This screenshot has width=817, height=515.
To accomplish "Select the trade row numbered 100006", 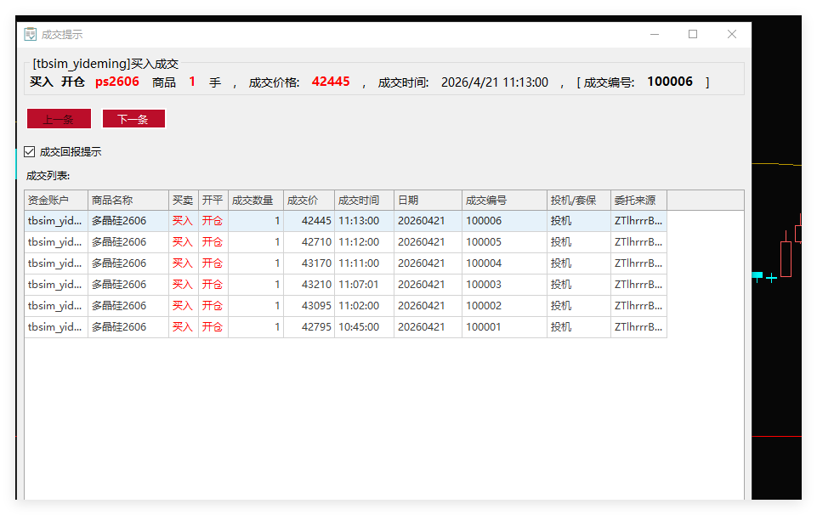I will 483,221.
